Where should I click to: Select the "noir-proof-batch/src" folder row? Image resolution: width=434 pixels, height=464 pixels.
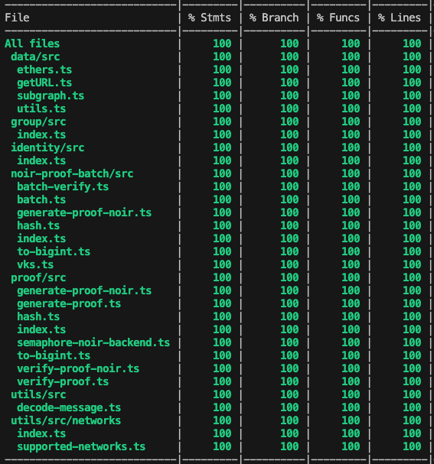[72, 174]
